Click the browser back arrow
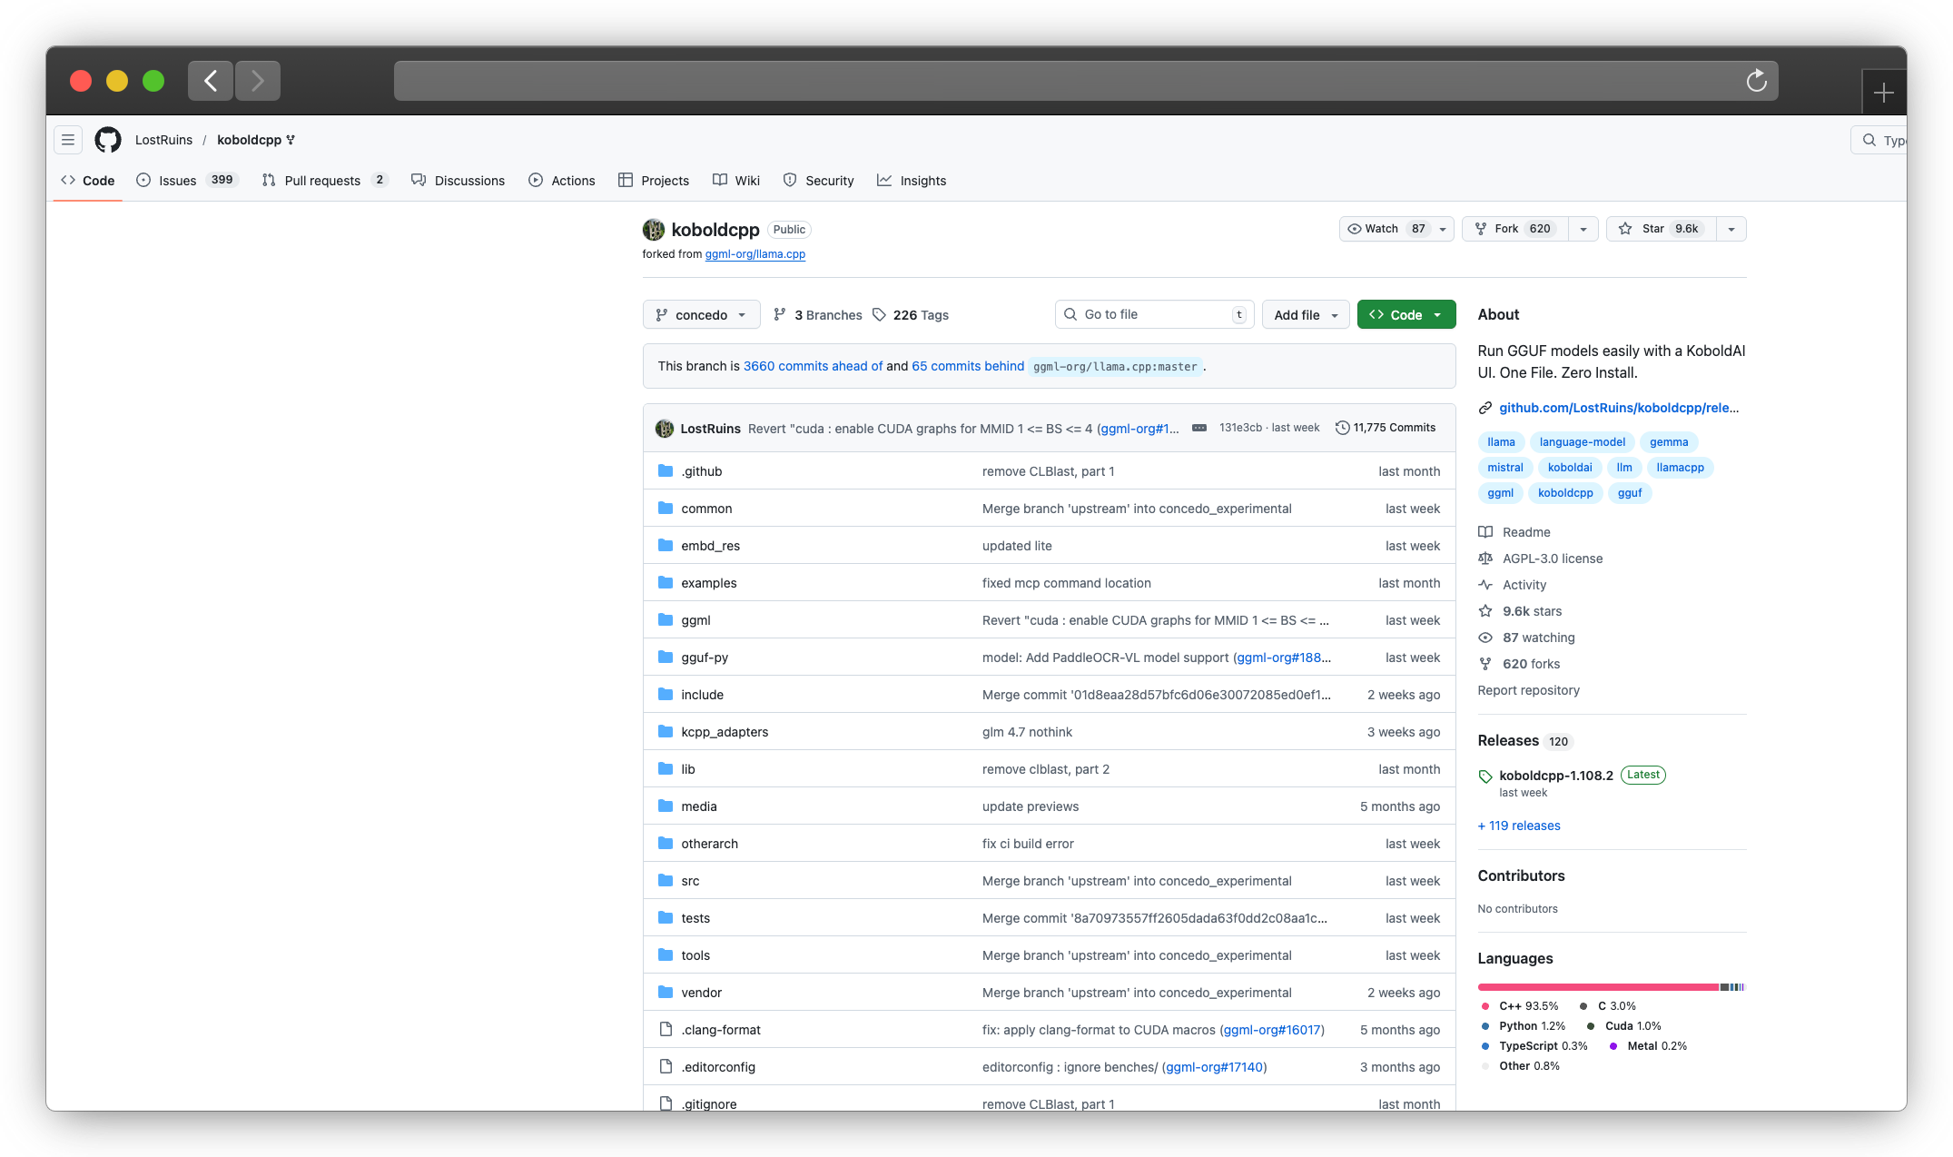This screenshot has width=1953, height=1157. (211, 81)
